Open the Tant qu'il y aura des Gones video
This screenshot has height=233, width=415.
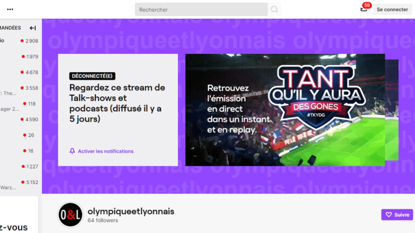285,110
